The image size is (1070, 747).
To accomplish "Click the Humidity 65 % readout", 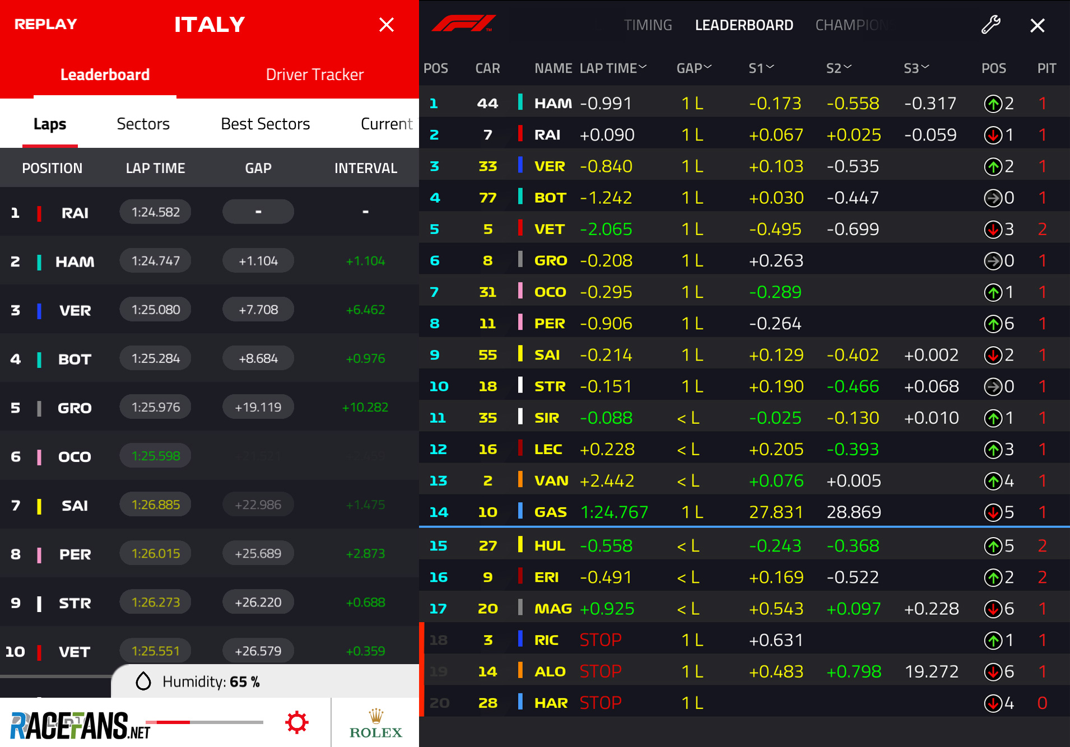I will tap(211, 681).
